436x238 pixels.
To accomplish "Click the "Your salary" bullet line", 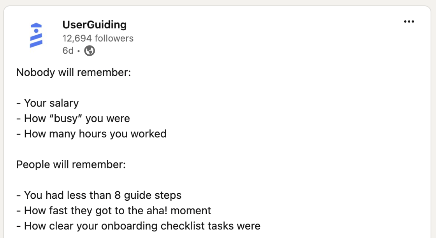I will [51, 103].
